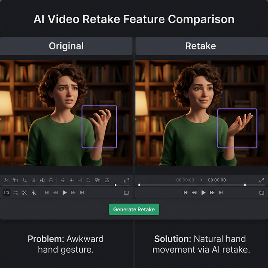Select the Original panel header tab
The height and width of the screenshot is (268, 268).
[66, 46]
